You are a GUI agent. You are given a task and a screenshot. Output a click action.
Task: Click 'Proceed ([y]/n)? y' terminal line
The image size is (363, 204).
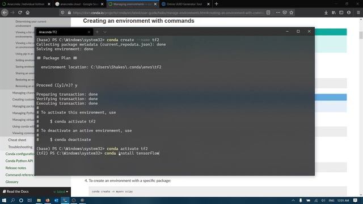[57, 85]
